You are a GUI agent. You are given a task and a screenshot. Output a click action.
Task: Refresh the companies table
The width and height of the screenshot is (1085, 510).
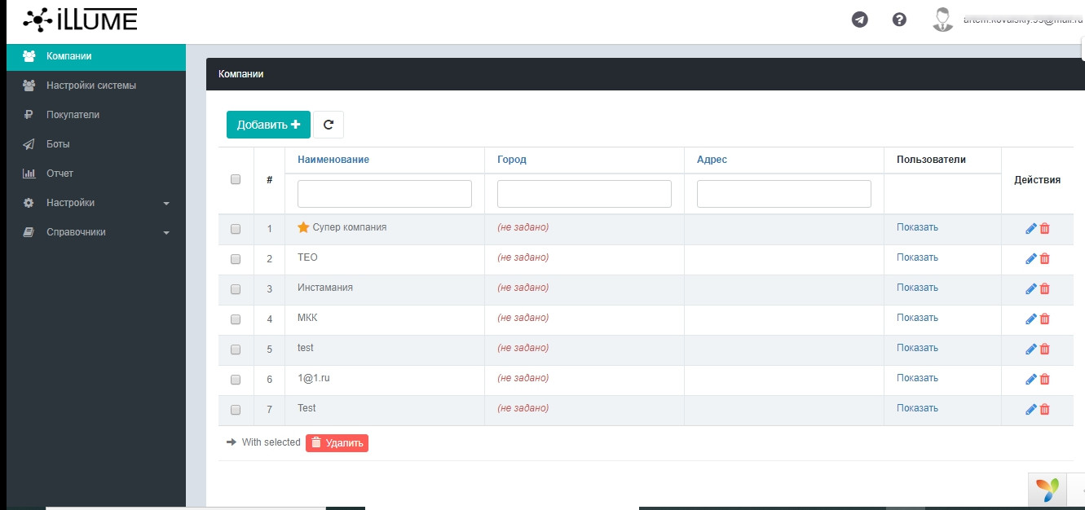point(329,125)
